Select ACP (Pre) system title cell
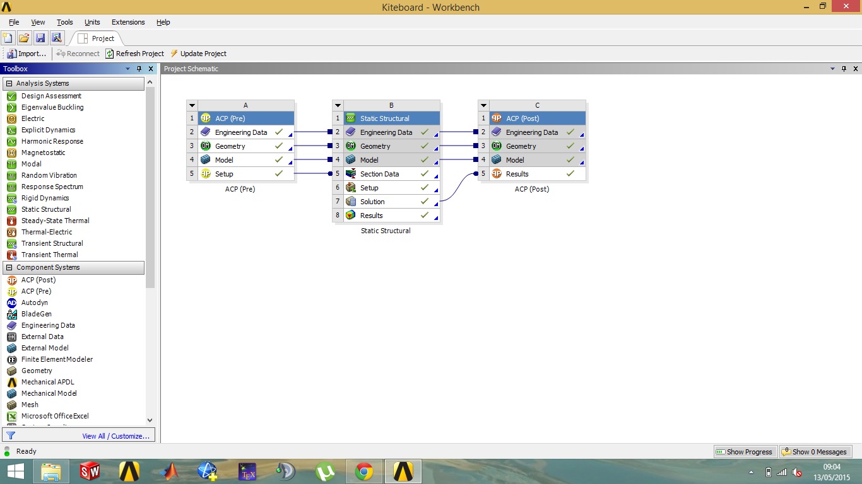Image resolution: width=862 pixels, height=484 pixels. [245, 118]
